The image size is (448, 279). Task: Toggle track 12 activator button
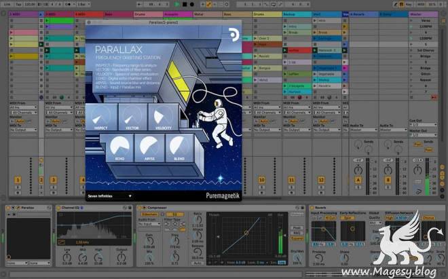(x=321, y=180)
